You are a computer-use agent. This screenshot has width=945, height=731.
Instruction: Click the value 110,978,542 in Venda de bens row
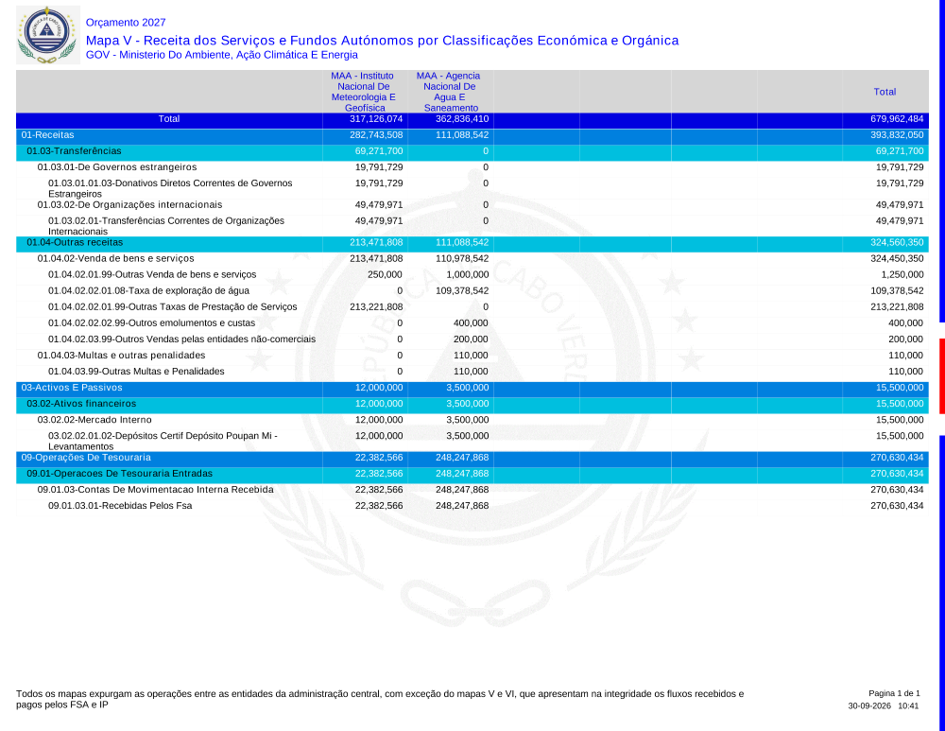coord(462,259)
